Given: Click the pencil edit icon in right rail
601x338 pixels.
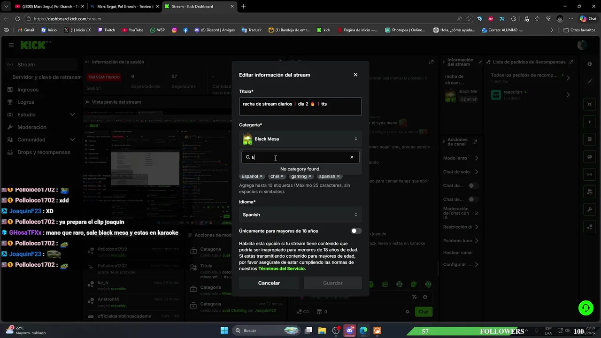Looking at the screenshot, I should (x=590, y=81).
